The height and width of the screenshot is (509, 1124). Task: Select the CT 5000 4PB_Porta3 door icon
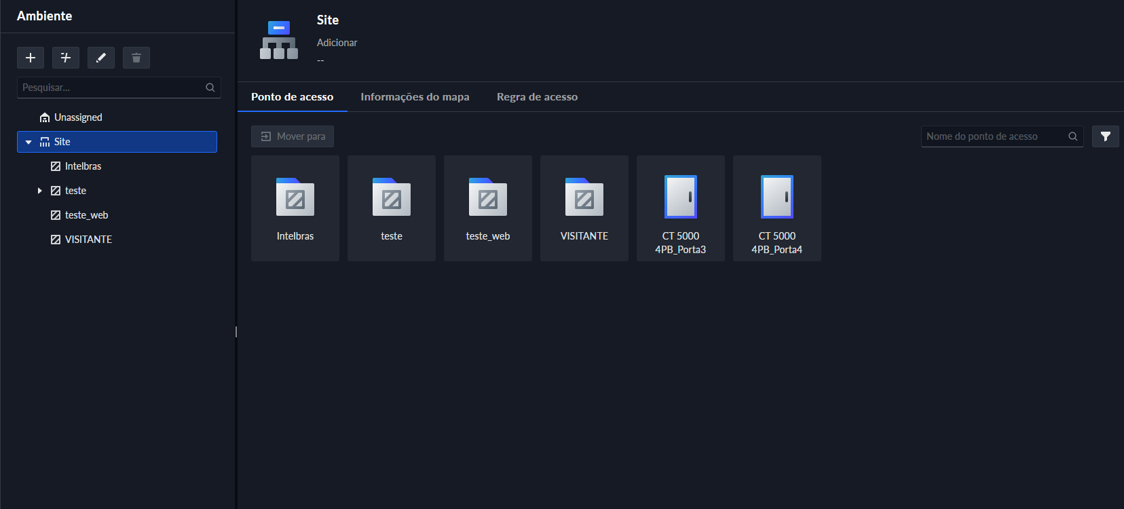(x=680, y=197)
